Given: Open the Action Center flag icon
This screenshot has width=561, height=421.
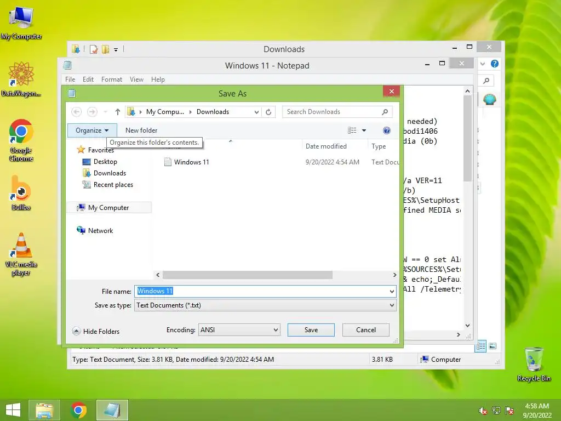Looking at the screenshot, I should pyautogui.click(x=510, y=411).
